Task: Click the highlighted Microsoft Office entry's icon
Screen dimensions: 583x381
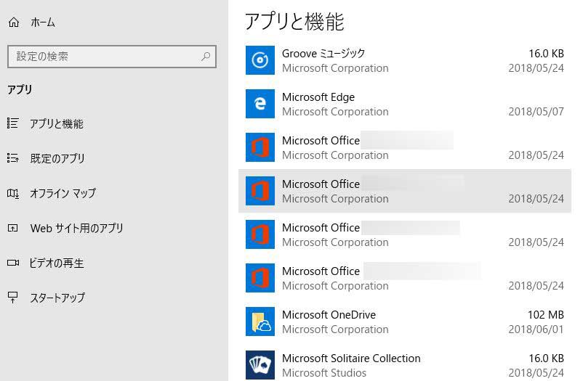Action: [260, 191]
